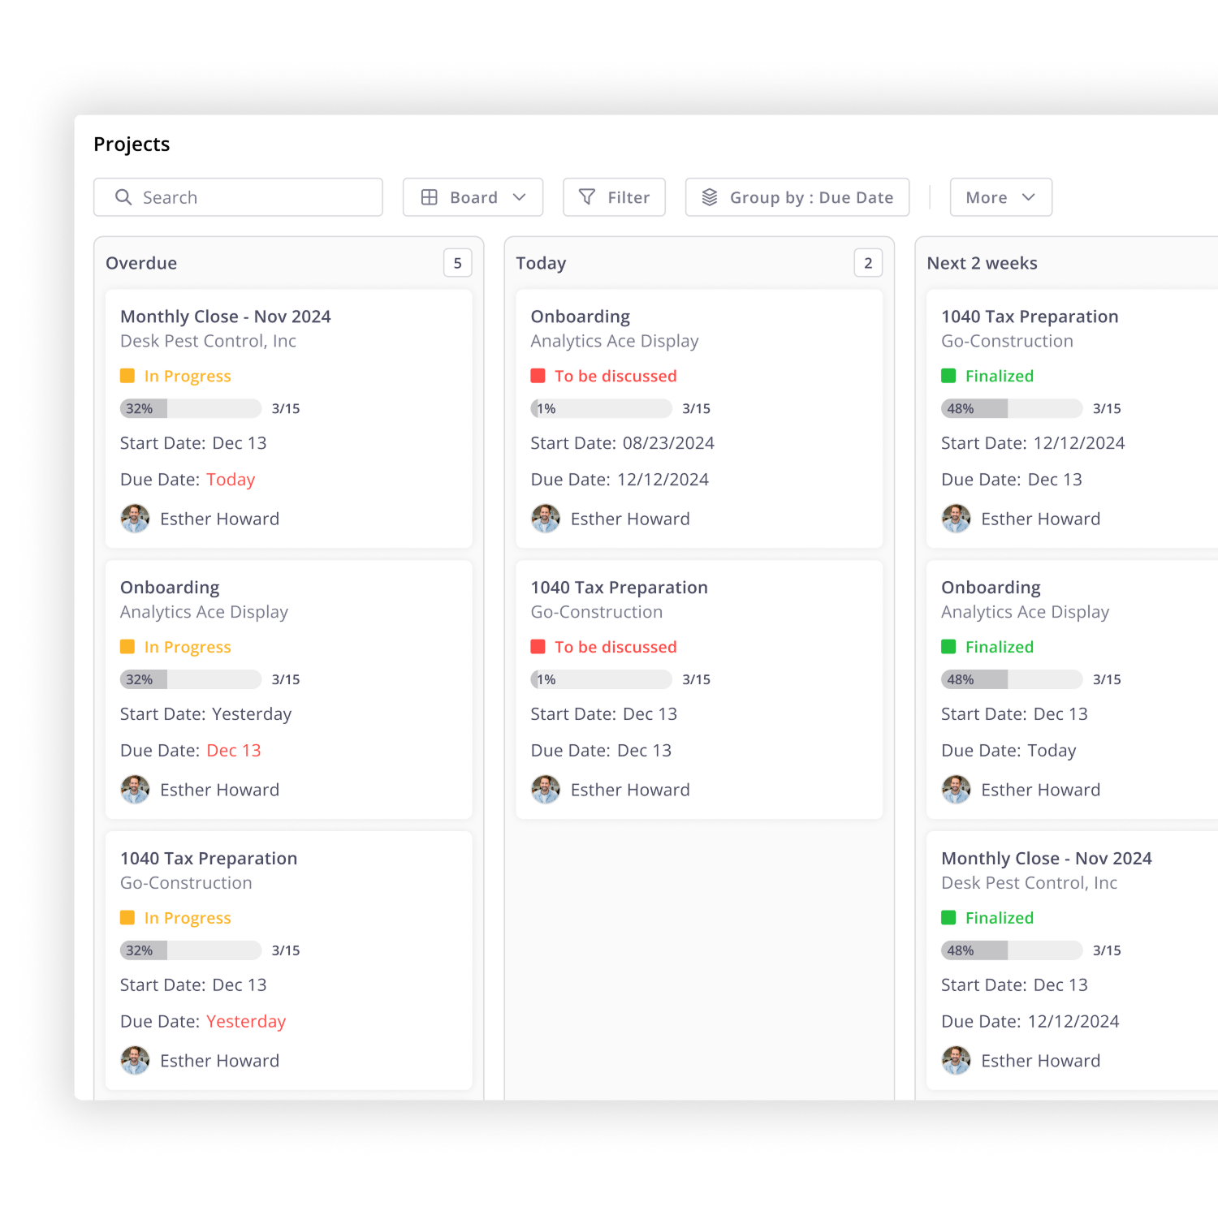The image size is (1218, 1215).
Task: Open the Filter options
Action: click(614, 197)
